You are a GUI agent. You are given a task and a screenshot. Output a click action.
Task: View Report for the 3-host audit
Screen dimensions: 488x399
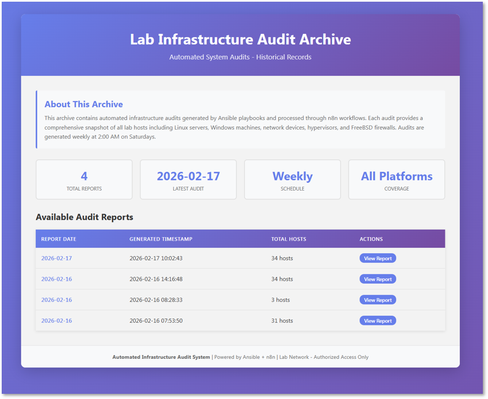point(378,299)
